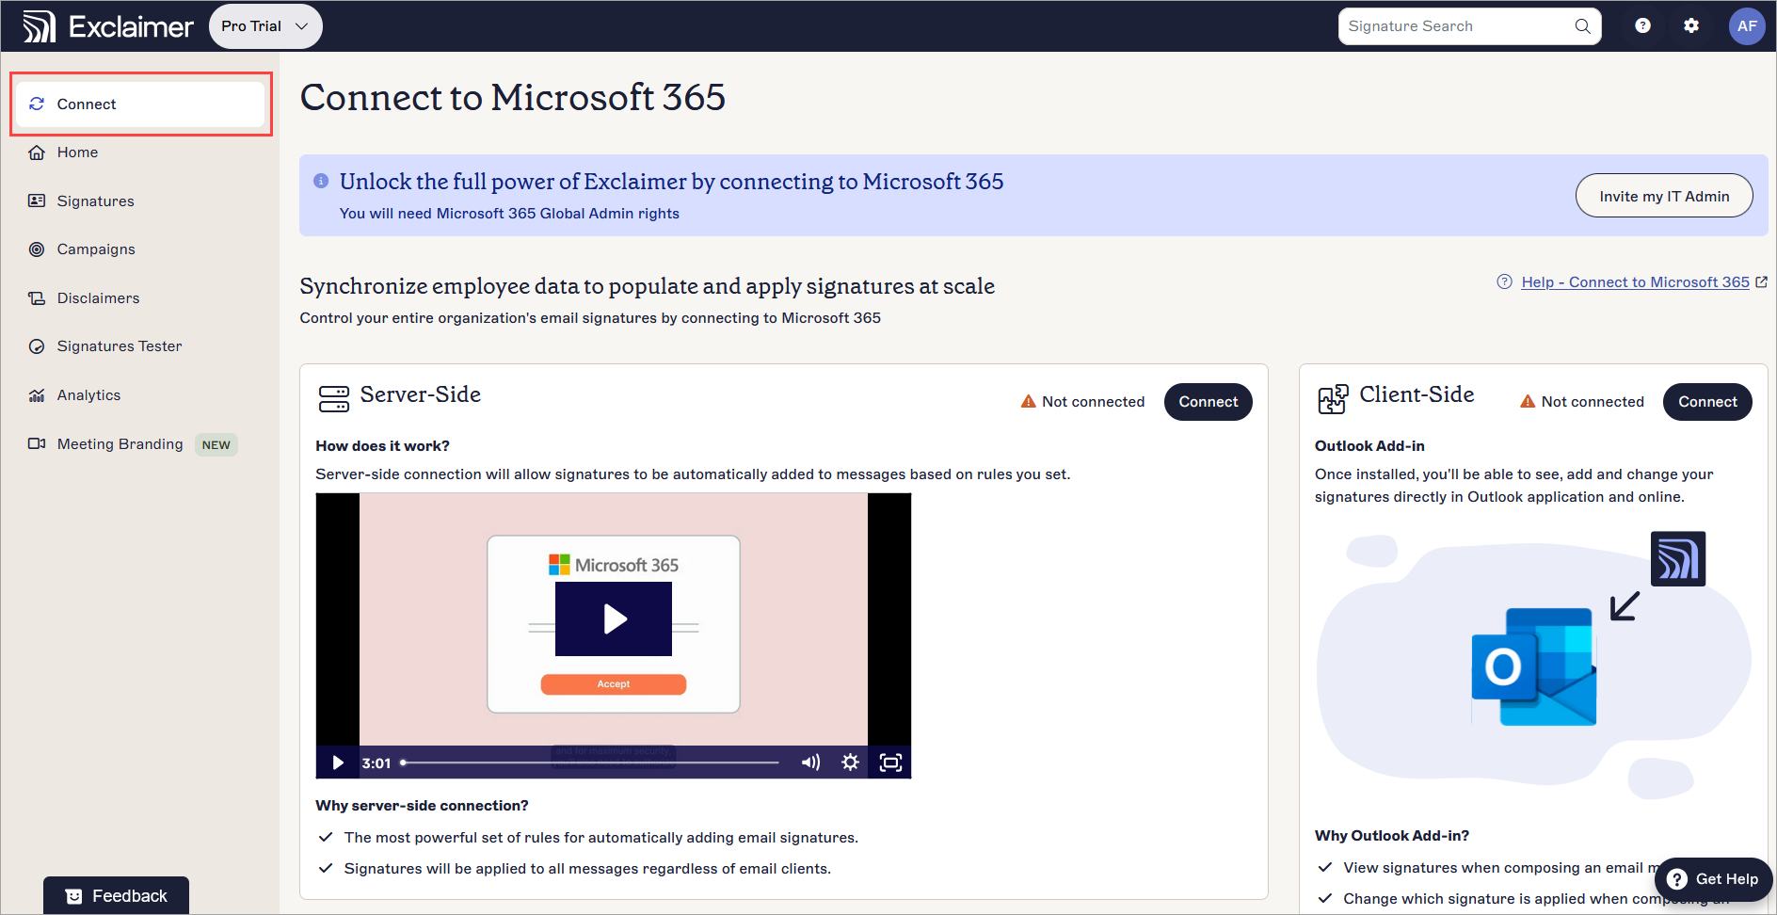Open Help - Connect to Microsoft 365 link
Viewport: 1777px width, 915px height.
1634,282
